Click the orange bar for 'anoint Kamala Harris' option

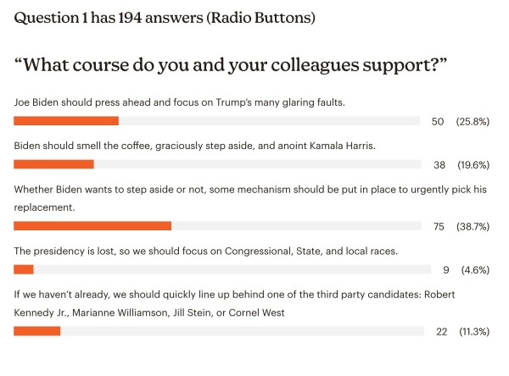point(54,164)
